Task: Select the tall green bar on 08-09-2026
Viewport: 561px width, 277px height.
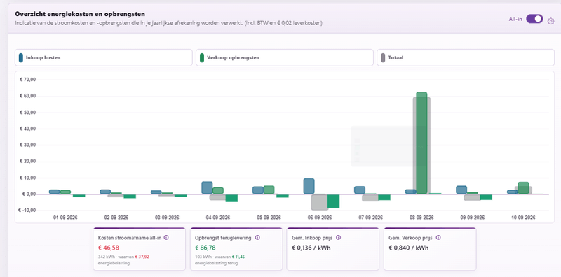Action: pyautogui.click(x=422, y=143)
